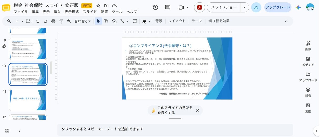The height and width of the screenshot is (137, 321).
Task: Click the red PDF extension icon
Action: [x=199, y=7]
